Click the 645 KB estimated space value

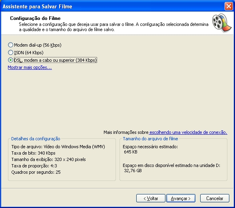[x=131, y=152]
